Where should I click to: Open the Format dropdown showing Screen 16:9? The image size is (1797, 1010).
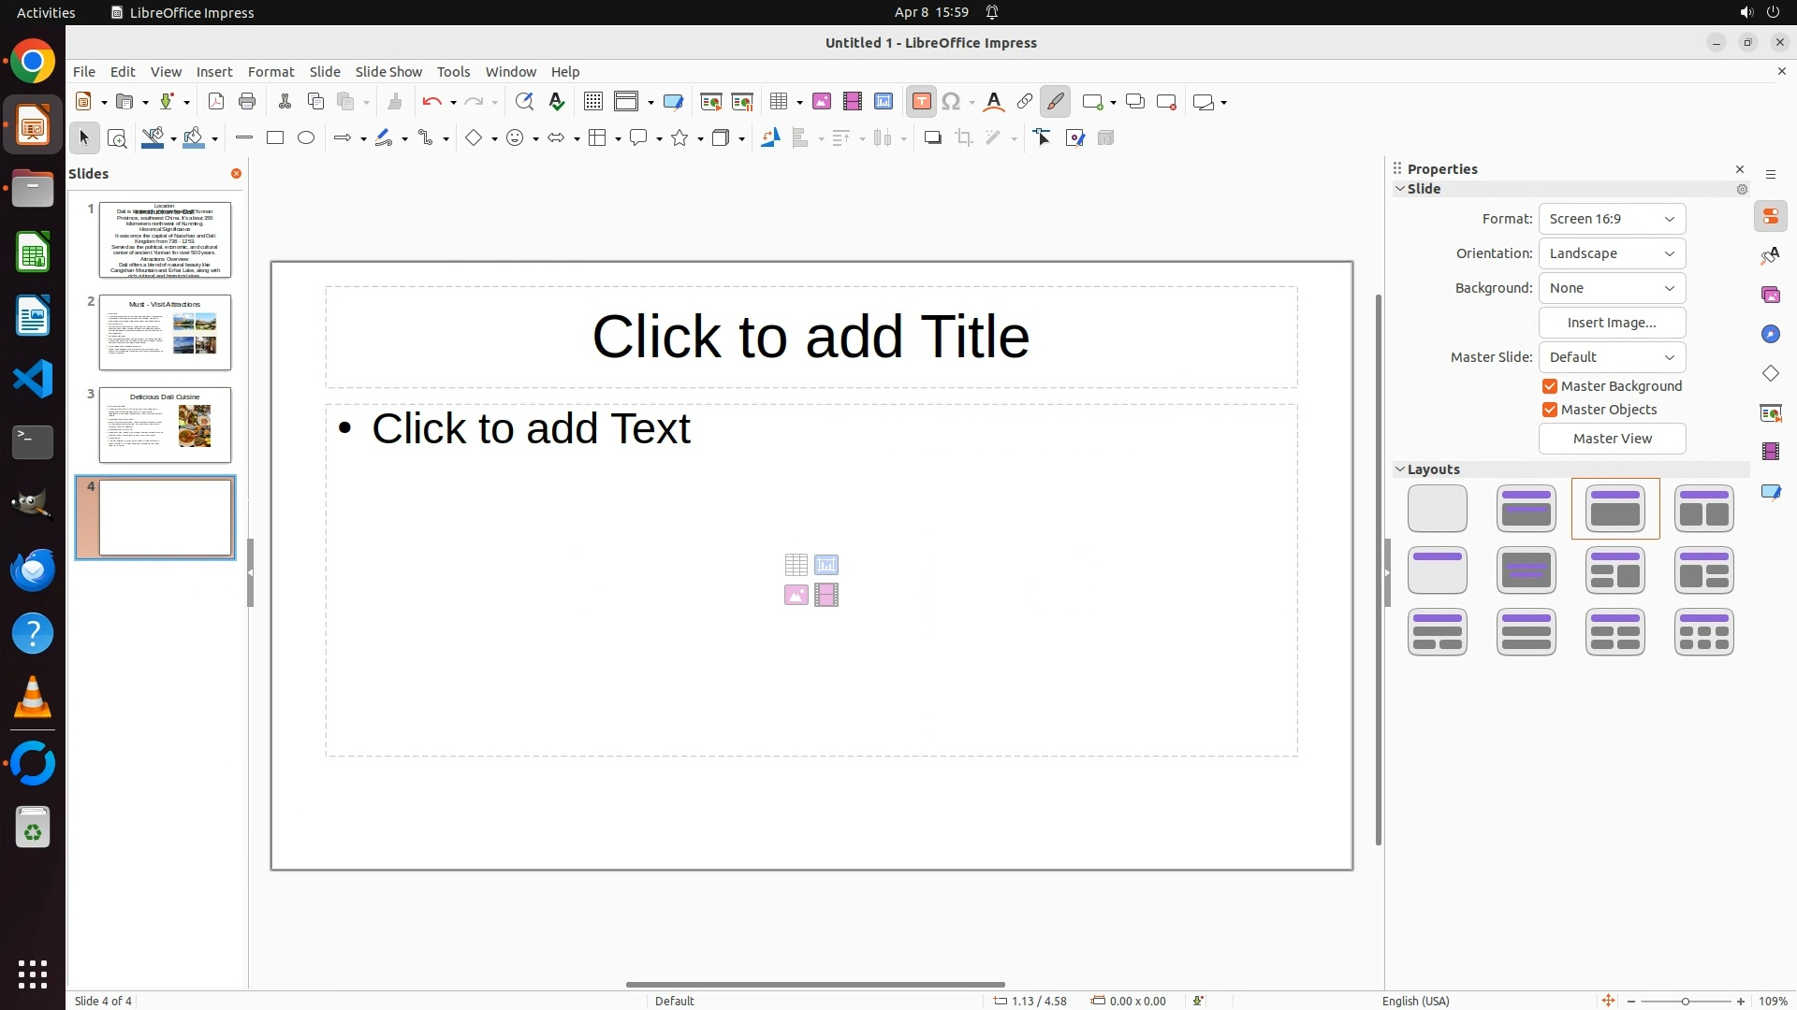pyautogui.click(x=1612, y=219)
